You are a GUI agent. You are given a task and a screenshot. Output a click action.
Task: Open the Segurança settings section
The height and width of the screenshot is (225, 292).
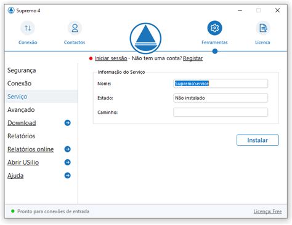pyautogui.click(x=22, y=70)
